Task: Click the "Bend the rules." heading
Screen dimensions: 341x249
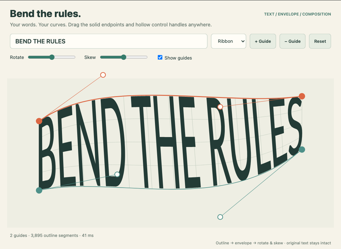Action: click(x=46, y=14)
